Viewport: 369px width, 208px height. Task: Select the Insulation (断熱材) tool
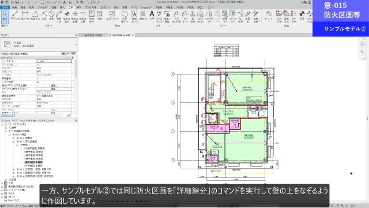143,16
